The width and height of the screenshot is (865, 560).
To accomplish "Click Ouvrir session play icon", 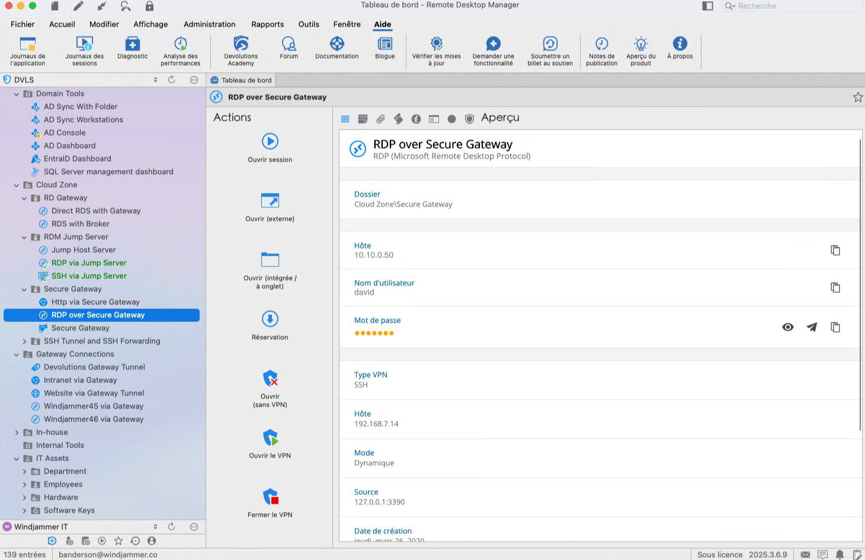I will click(x=270, y=141).
